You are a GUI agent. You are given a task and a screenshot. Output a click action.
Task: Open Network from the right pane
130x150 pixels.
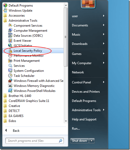click(x=78, y=72)
